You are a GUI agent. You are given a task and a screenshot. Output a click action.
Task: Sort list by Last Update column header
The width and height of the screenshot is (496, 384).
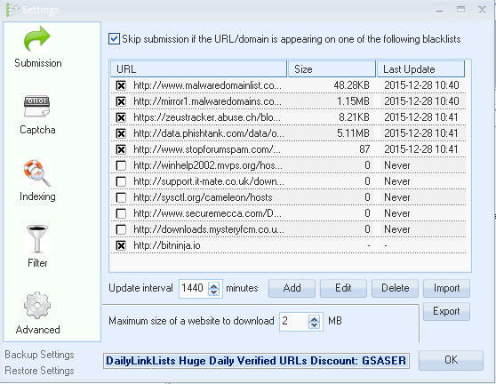tap(420, 69)
